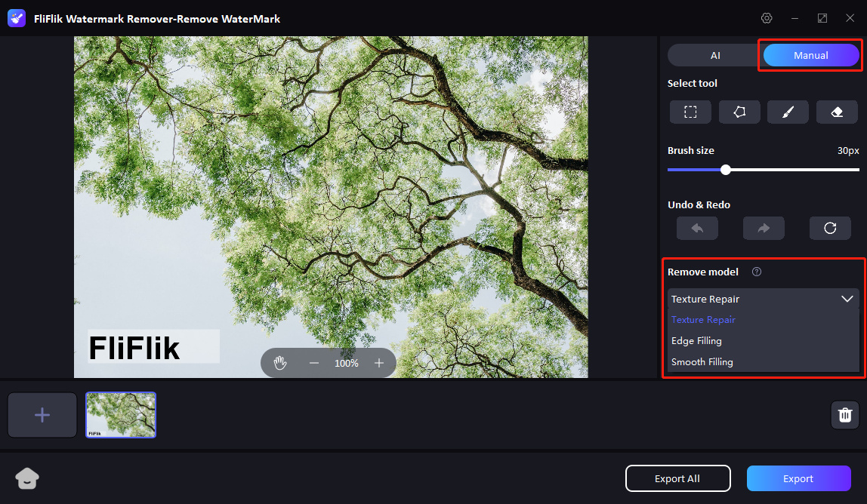Go home via the house icon
This screenshot has height=504, width=867.
point(27,478)
